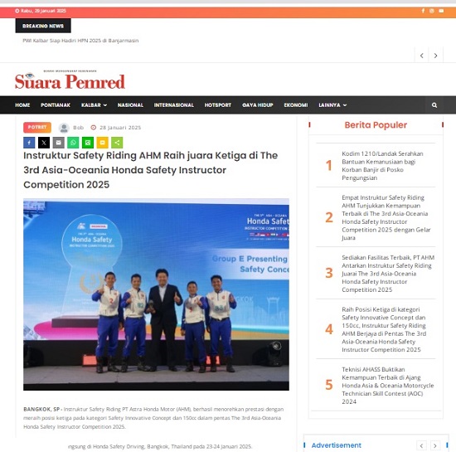This screenshot has width=456, height=452.
Task: Click rank number 2 in Berita Populer
Action: 329,217
